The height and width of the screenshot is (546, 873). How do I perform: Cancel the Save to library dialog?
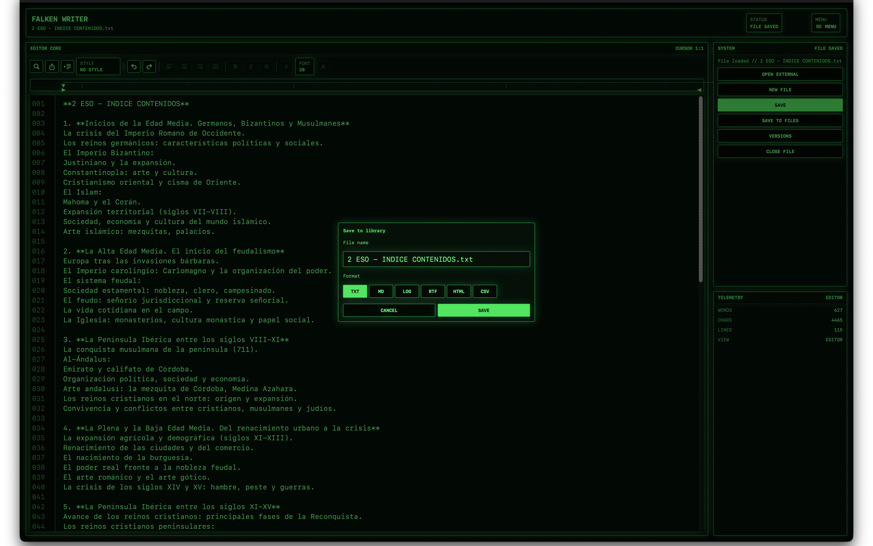coord(389,311)
